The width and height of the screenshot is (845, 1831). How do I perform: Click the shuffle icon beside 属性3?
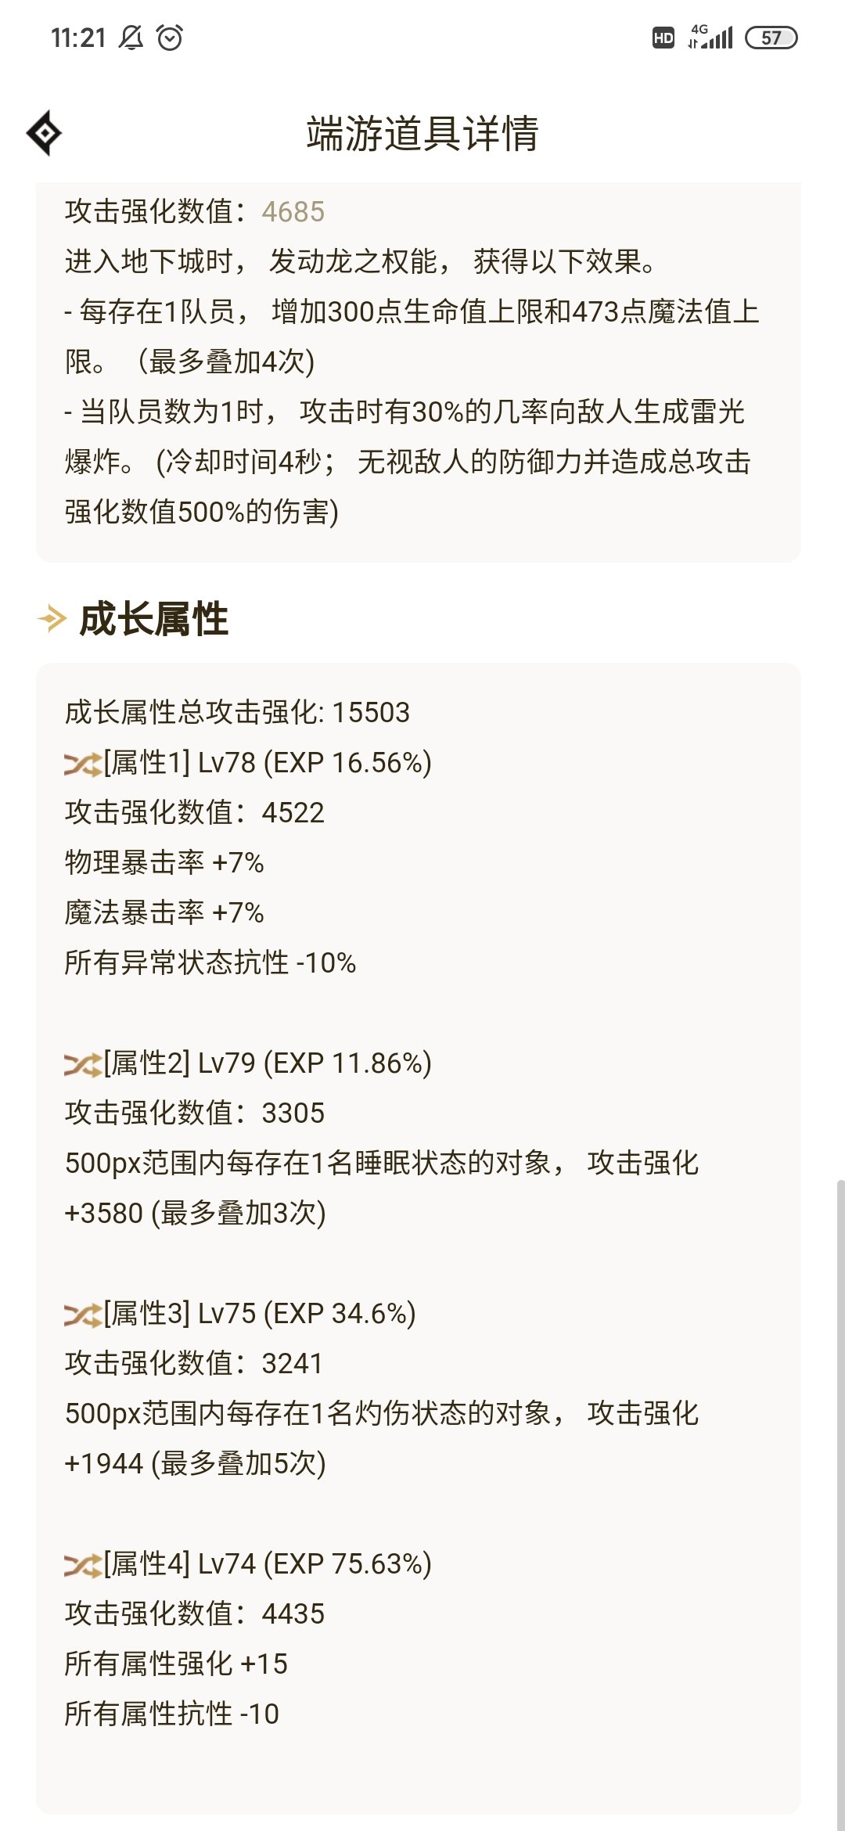[83, 1315]
